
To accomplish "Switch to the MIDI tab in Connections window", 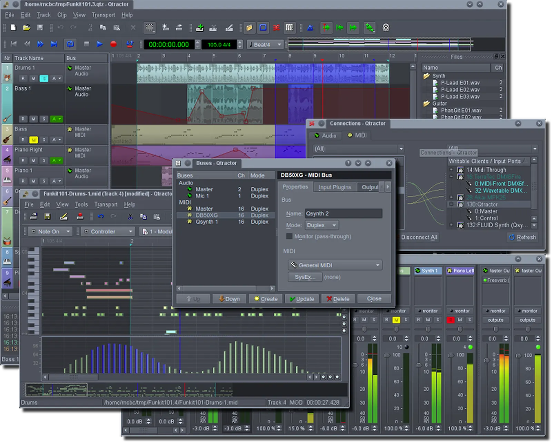I will (357, 135).
